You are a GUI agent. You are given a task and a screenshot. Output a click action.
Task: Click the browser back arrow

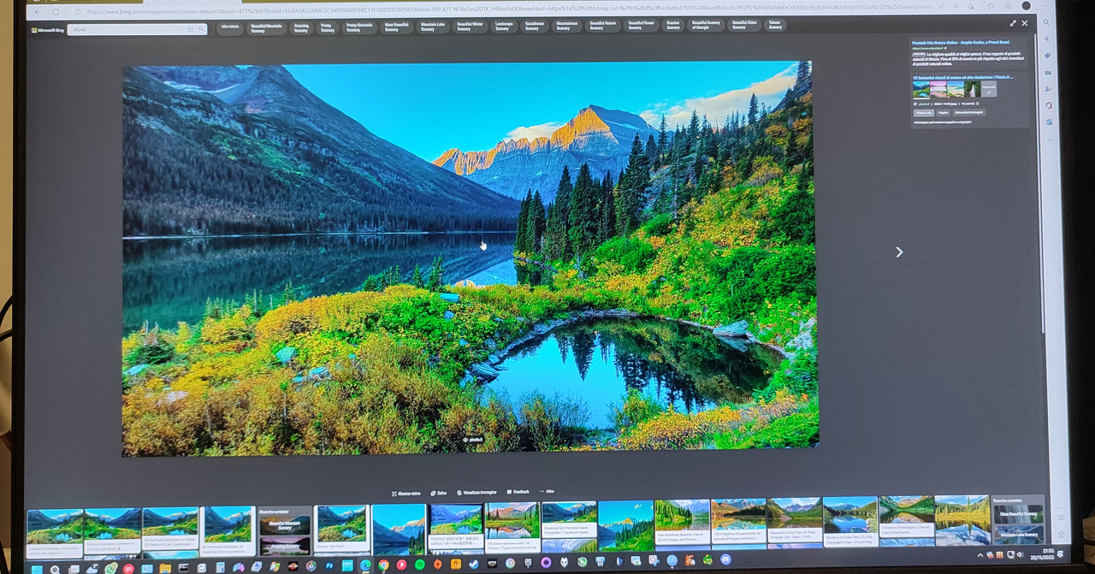coord(38,12)
